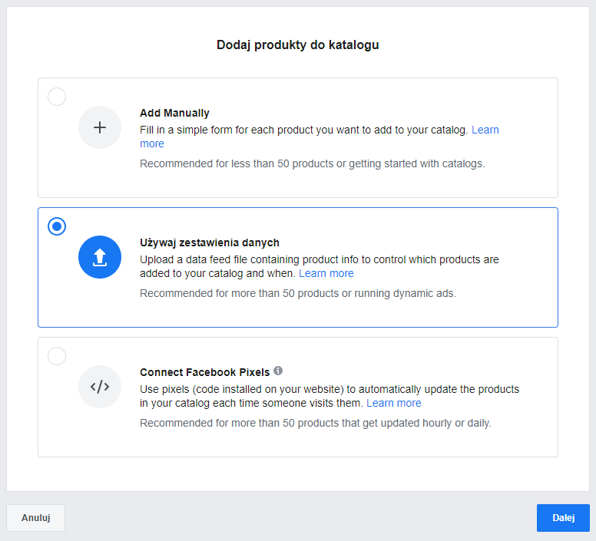Select the Connect Facebook Pixels radio button

[x=57, y=356]
